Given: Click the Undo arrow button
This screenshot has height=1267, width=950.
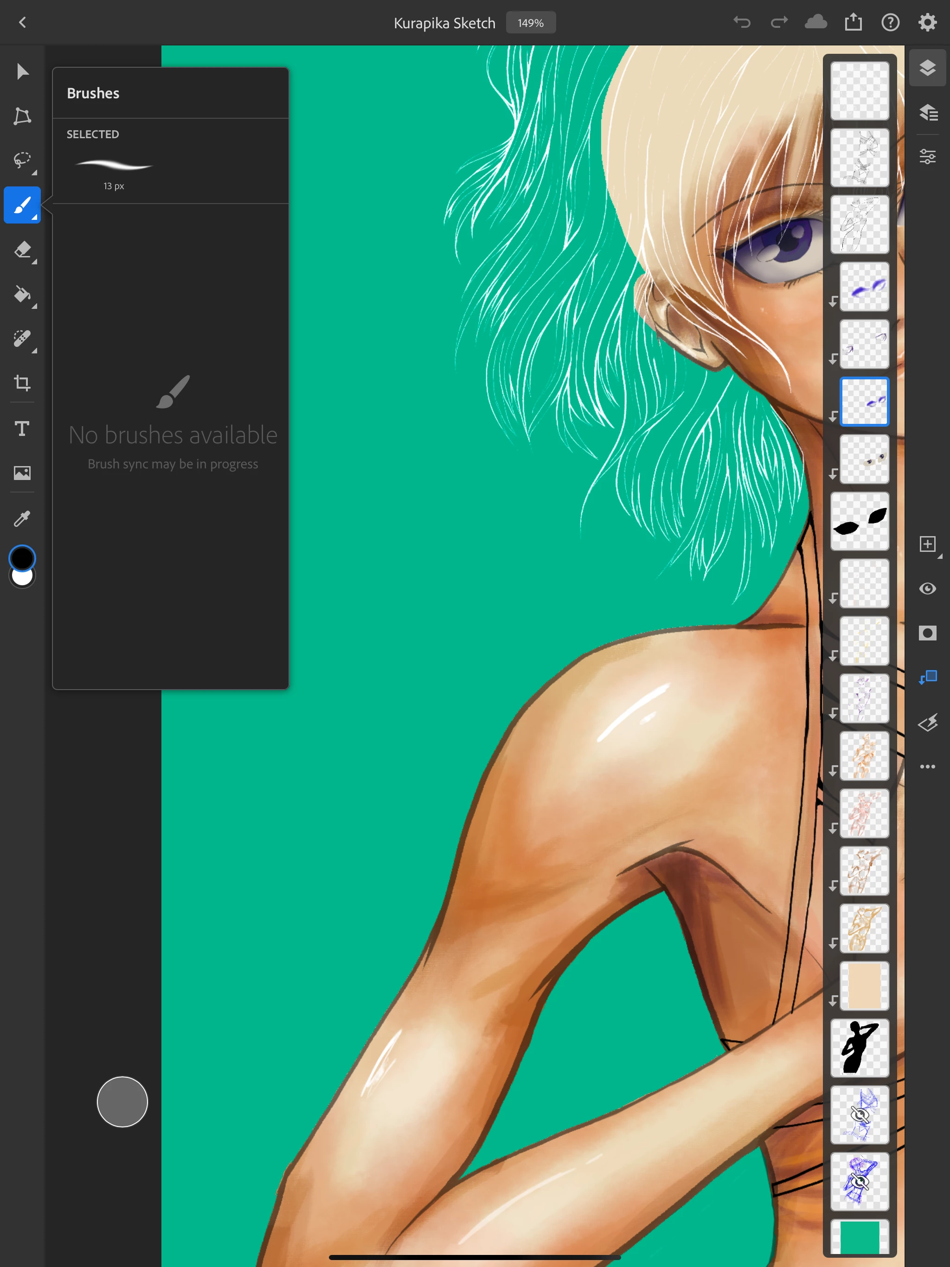Looking at the screenshot, I should (x=741, y=22).
